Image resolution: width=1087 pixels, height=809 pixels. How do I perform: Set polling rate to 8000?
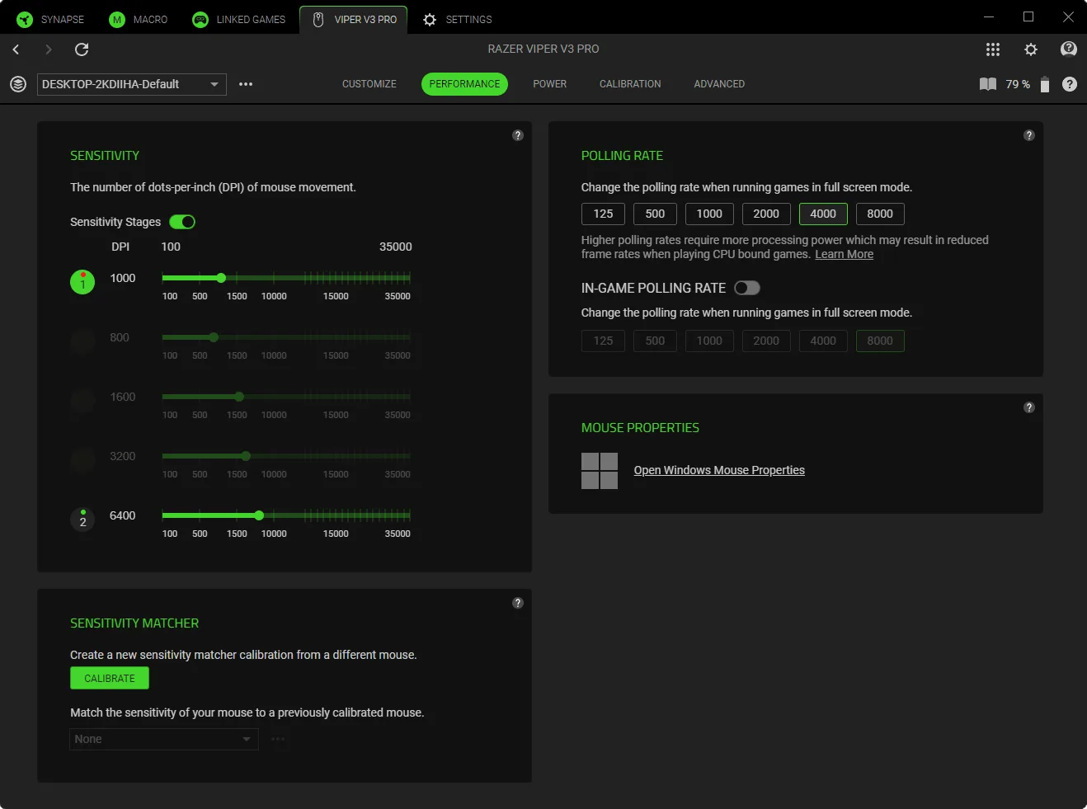pos(880,214)
